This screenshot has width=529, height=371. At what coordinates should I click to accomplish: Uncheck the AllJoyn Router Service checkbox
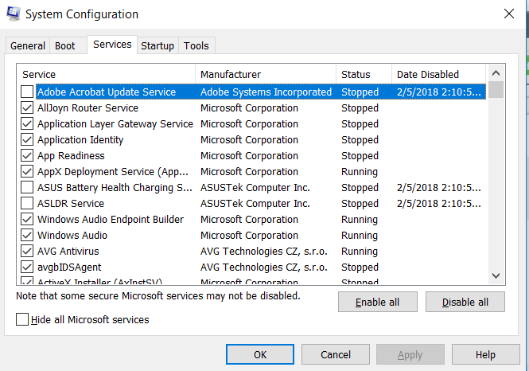pyautogui.click(x=27, y=107)
